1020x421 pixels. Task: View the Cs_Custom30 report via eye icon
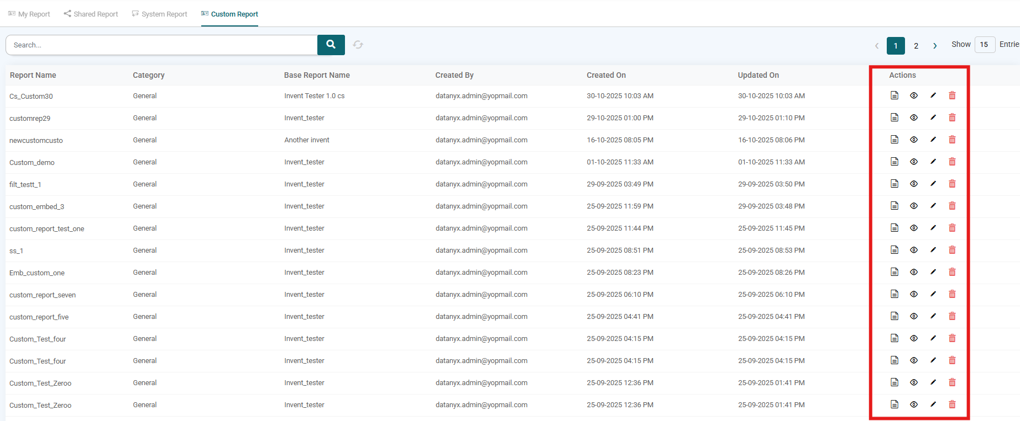pos(914,95)
